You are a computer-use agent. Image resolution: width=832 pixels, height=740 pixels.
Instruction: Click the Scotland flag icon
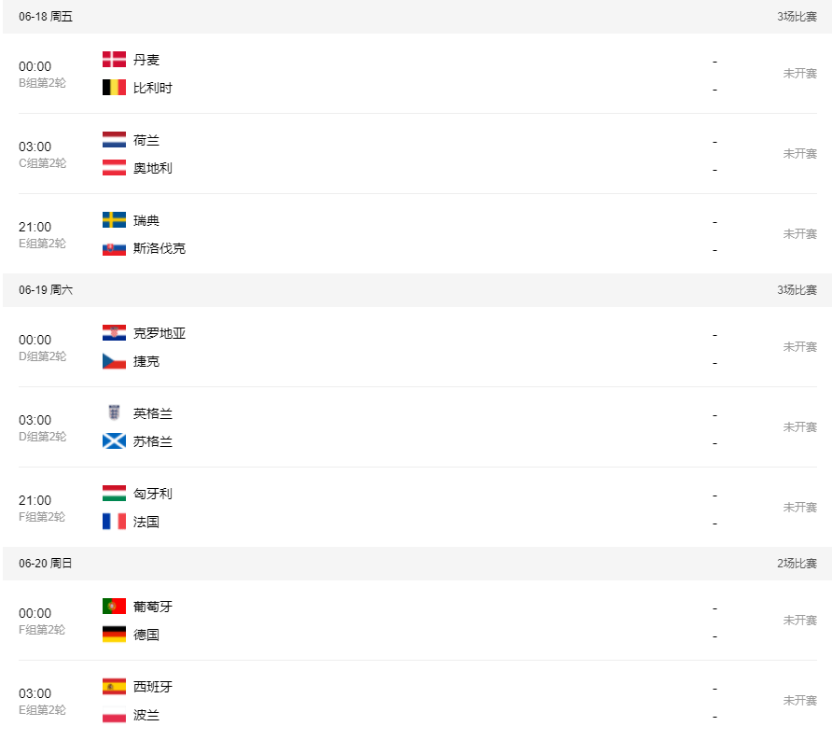coord(114,441)
